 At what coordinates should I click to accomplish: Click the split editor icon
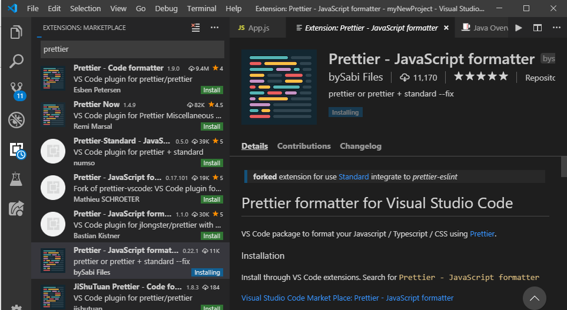point(538,28)
